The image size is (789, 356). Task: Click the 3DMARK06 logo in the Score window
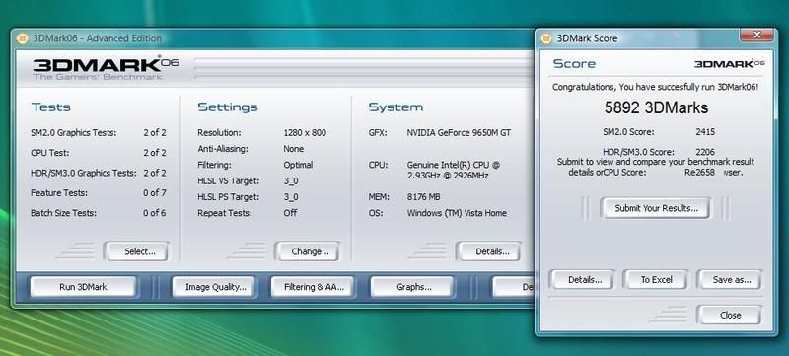click(729, 64)
